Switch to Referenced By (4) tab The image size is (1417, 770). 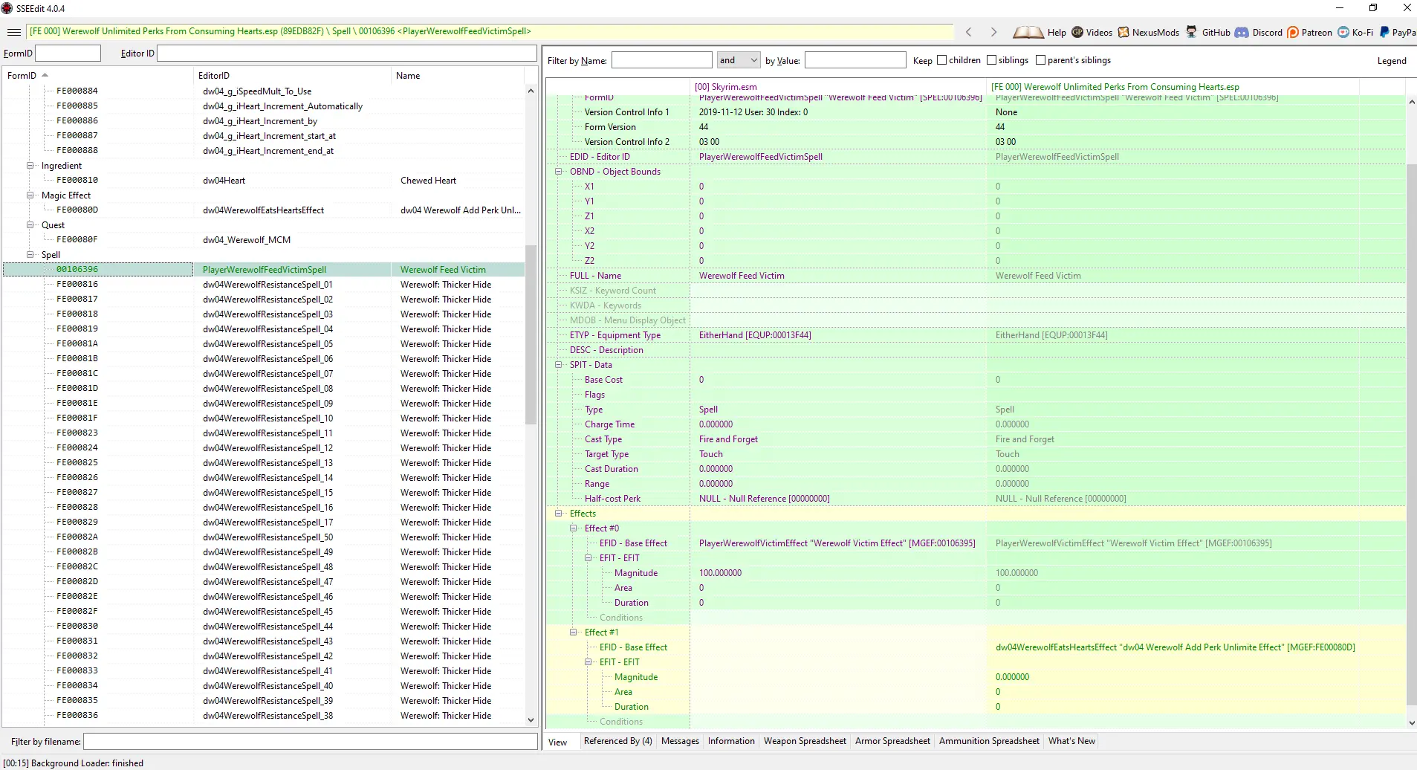tap(617, 741)
